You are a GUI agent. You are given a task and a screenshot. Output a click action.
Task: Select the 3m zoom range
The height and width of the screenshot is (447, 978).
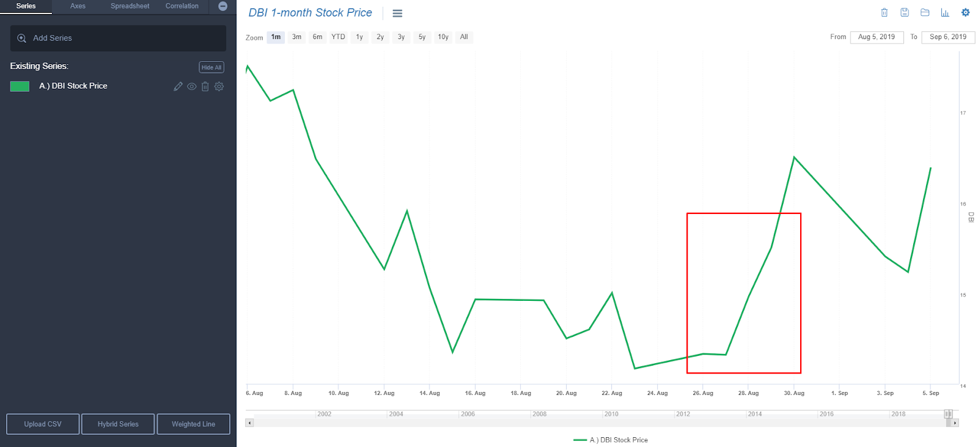[296, 37]
